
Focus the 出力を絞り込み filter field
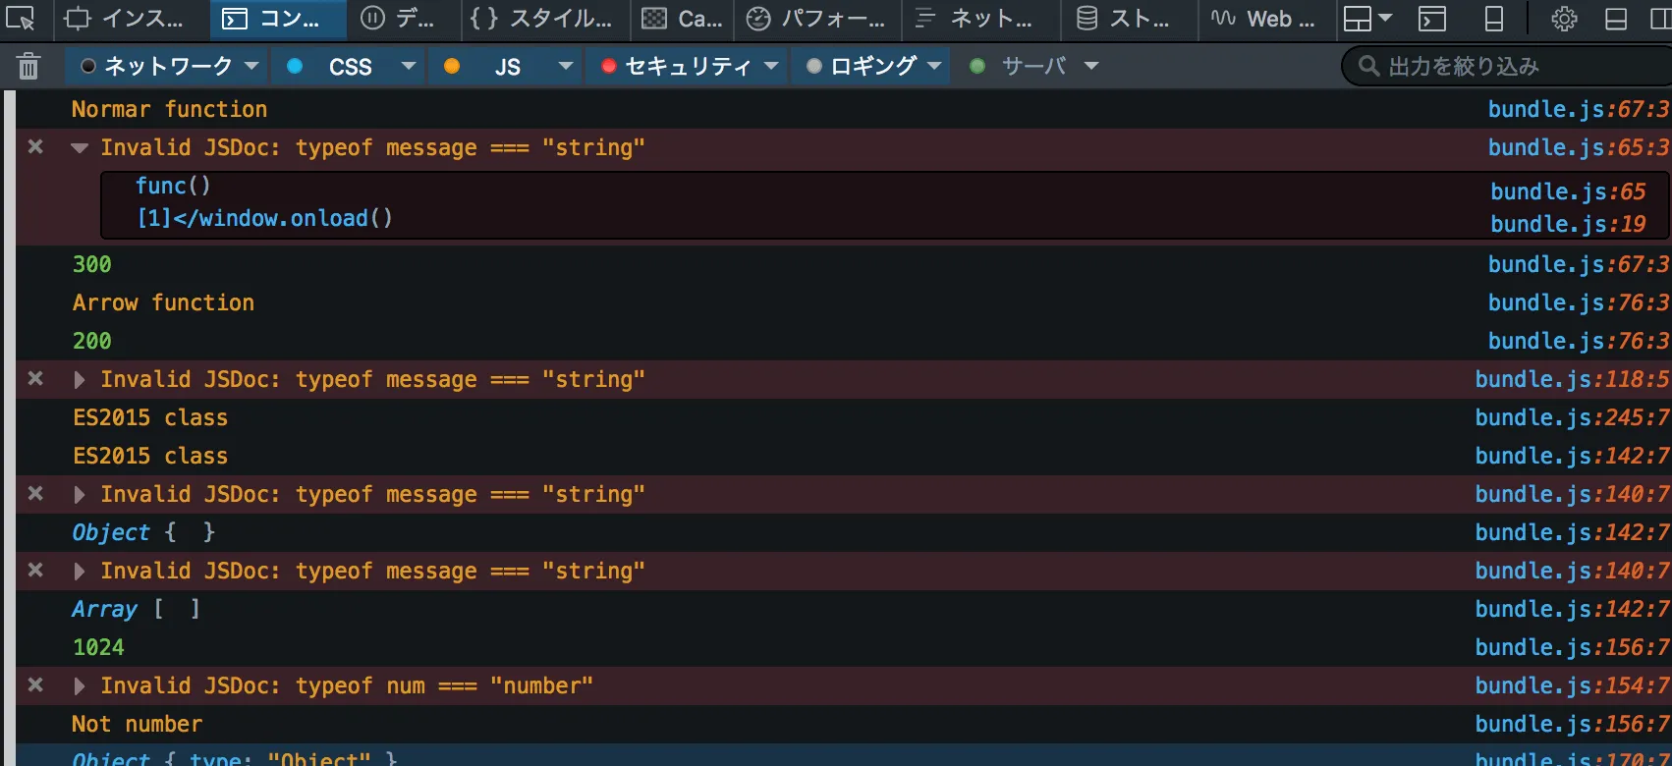[1508, 66]
